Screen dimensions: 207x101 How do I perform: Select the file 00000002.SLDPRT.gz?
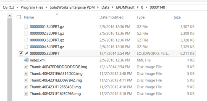coord(47,33)
